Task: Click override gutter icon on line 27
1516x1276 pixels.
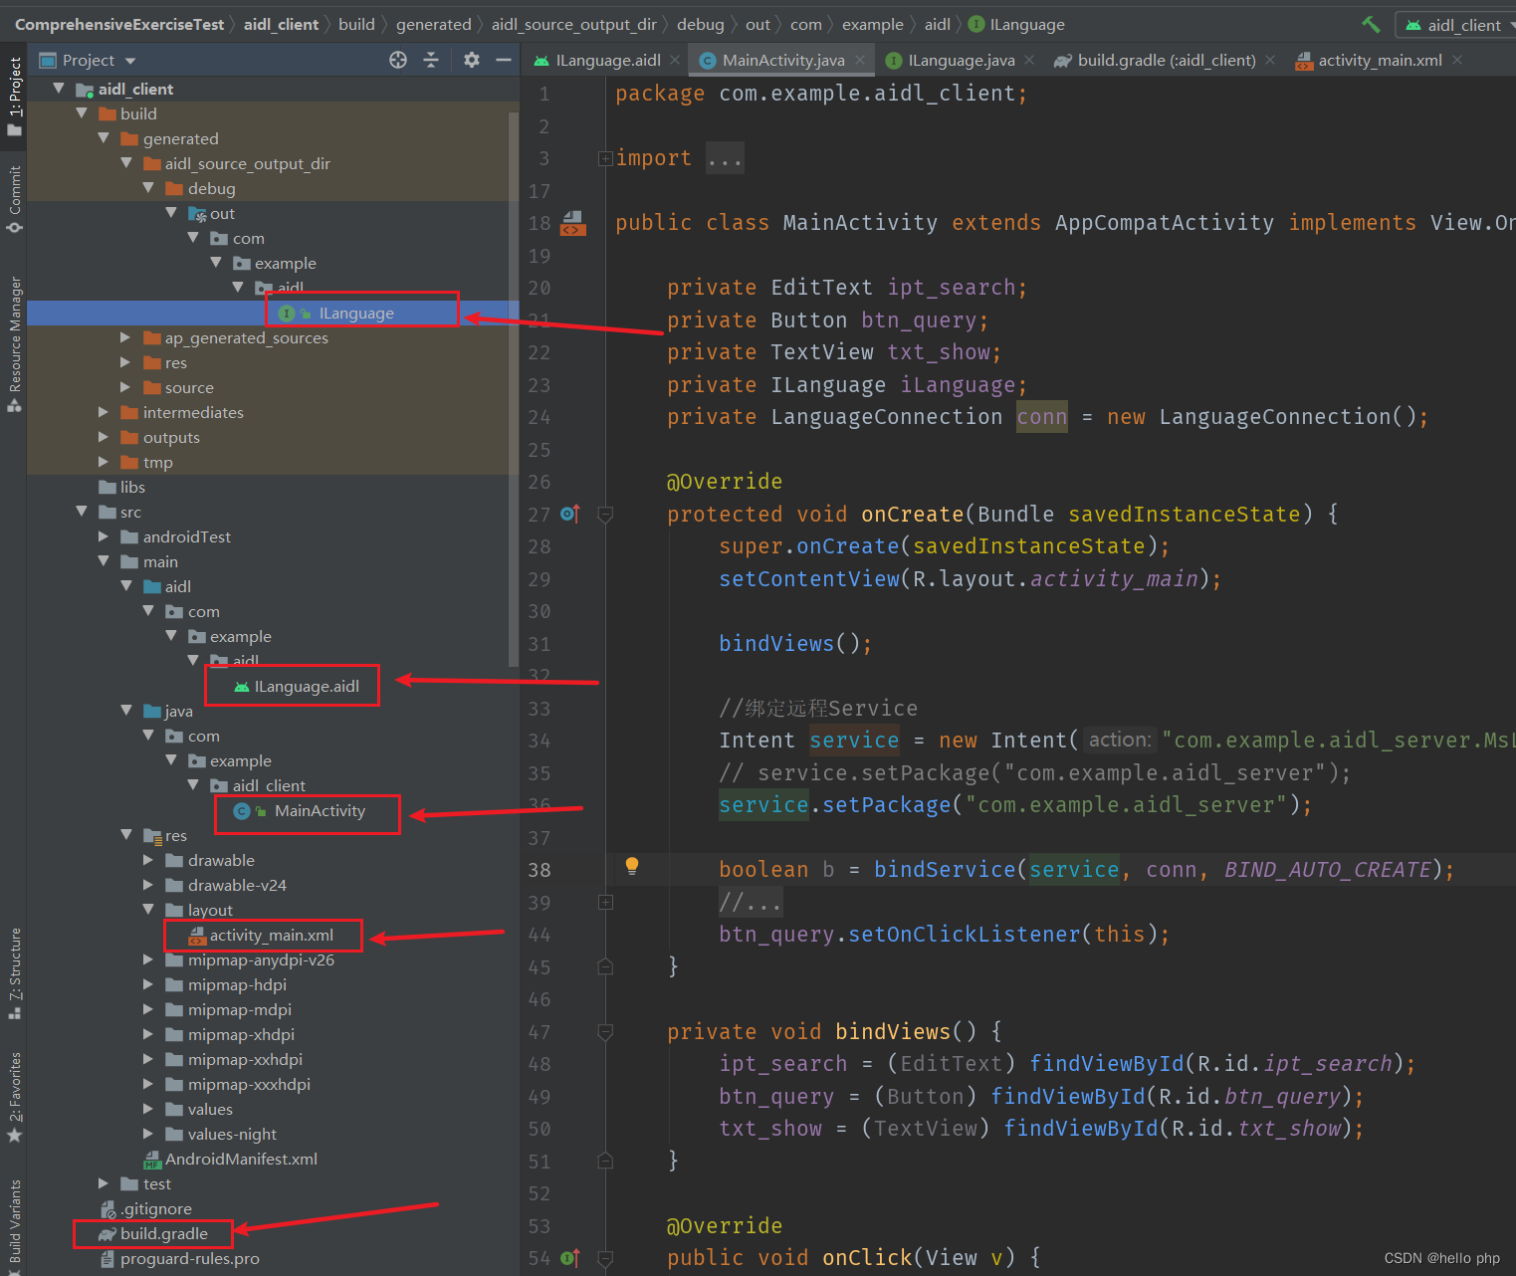Action: 570,514
